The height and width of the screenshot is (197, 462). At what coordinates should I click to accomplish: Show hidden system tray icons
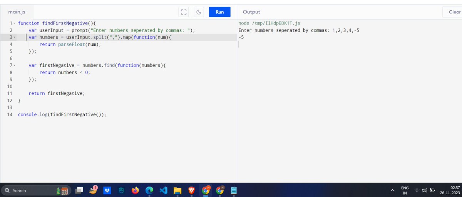392,190
